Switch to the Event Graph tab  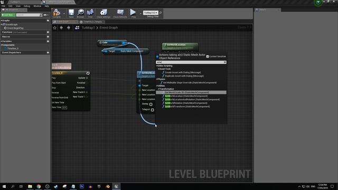click(64, 22)
